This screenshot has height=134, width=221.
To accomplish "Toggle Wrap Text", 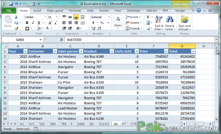I will 83,17.
